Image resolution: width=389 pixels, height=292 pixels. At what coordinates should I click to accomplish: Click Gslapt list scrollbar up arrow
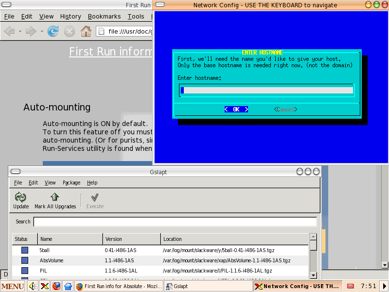313,237
